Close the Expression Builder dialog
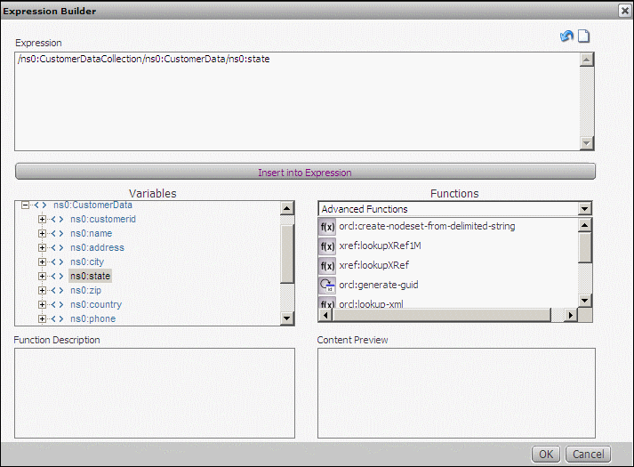The image size is (634, 467). coord(625,11)
